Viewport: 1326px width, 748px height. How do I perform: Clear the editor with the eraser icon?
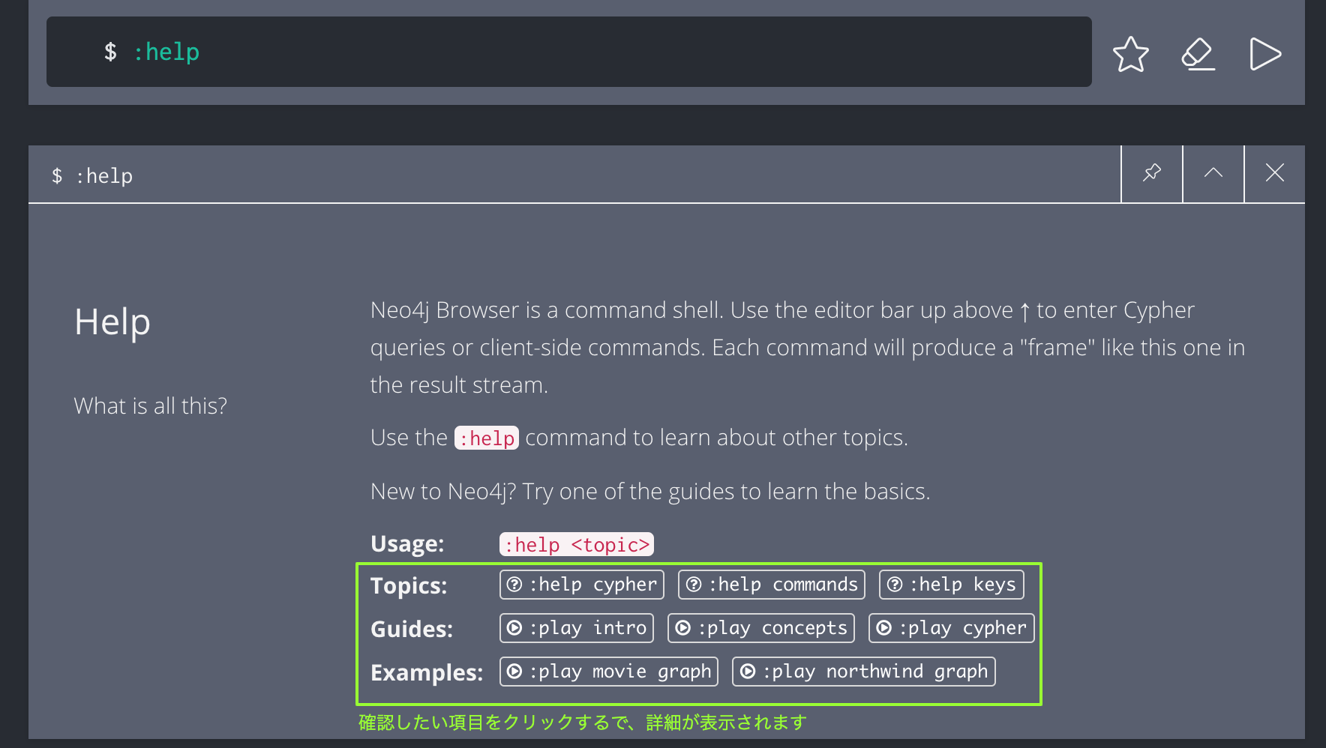[1198, 54]
